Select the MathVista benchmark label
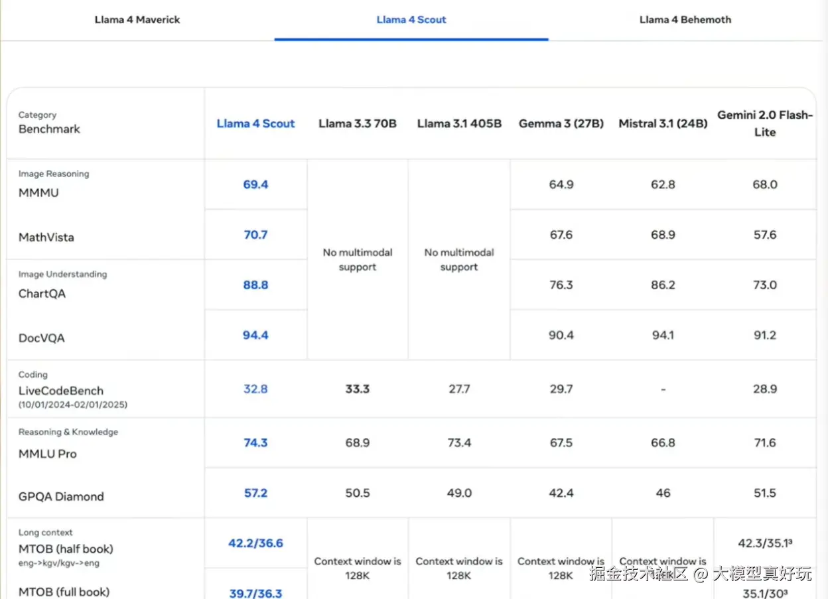Image resolution: width=828 pixels, height=599 pixels. [46, 237]
